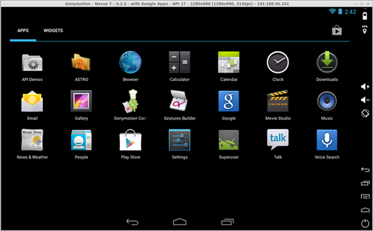Viewport: 373px width, 231px height.
Task: Switch to the WIDGETS tab
Action: click(x=53, y=31)
